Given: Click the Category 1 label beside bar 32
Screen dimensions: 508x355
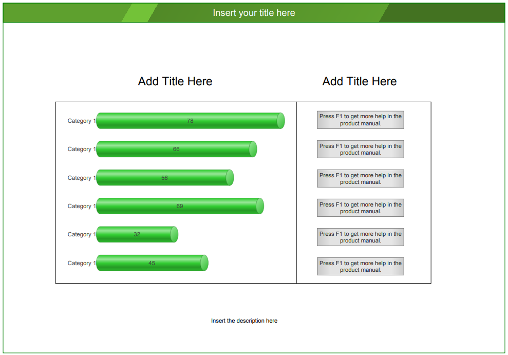Looking at the screenshot, I should click(x=82, y=234).
